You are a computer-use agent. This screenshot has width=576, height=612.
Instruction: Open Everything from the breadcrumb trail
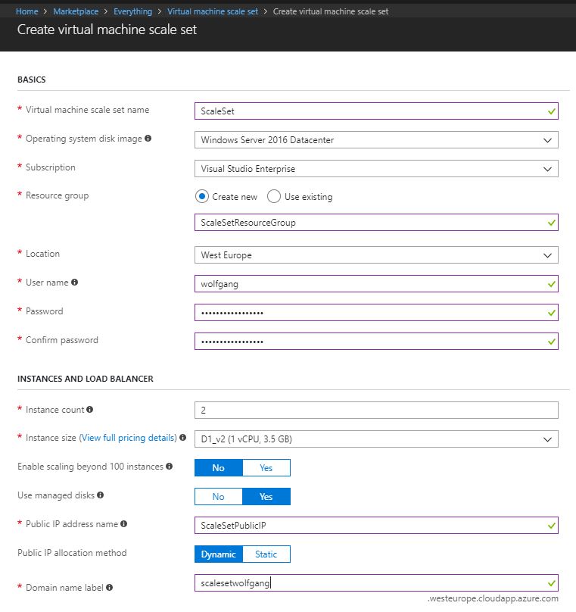point(133,11)
